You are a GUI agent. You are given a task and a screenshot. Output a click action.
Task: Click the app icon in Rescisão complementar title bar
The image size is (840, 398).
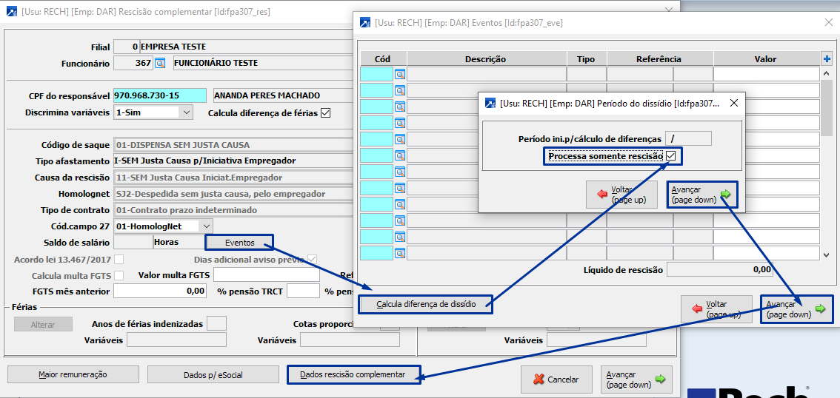tap(13, 10)
